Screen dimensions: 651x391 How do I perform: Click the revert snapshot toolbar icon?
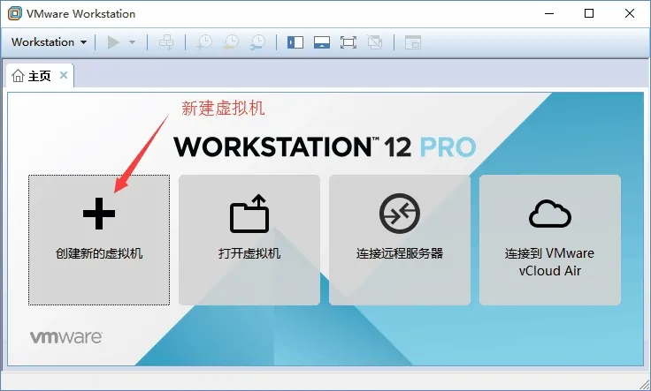(231, 42)
